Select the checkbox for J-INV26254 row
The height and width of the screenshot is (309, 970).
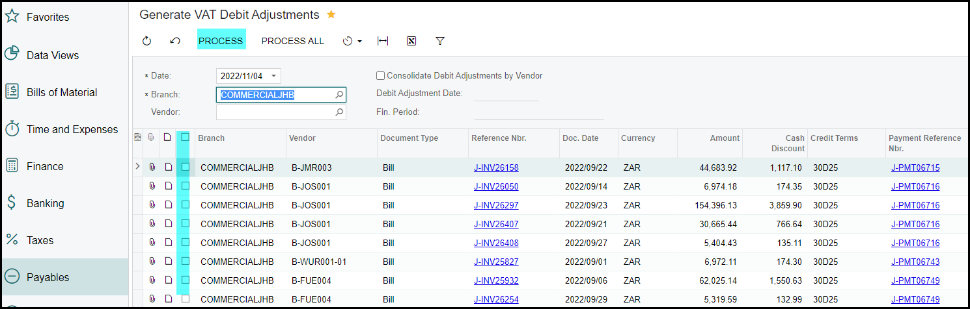pos(186,299)
